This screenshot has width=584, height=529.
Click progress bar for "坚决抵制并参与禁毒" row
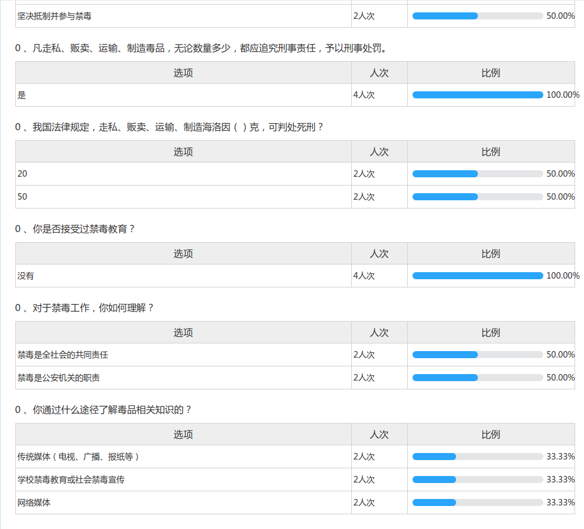click(x=477, y=16)
